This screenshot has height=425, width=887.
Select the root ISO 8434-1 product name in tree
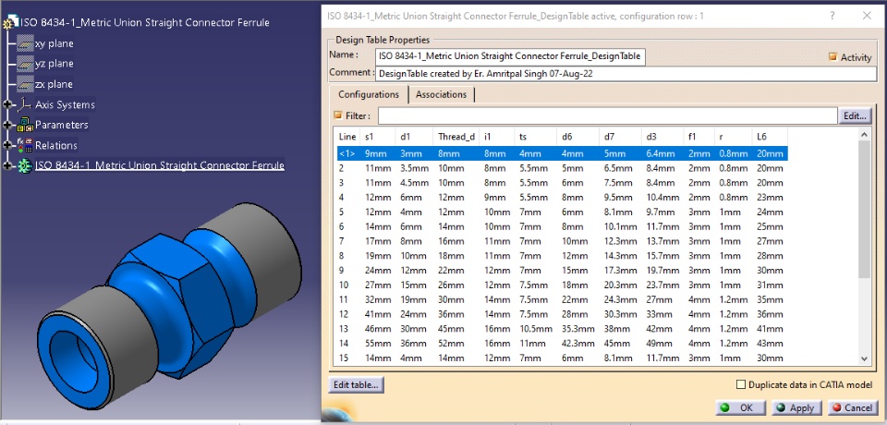[145, 23]
